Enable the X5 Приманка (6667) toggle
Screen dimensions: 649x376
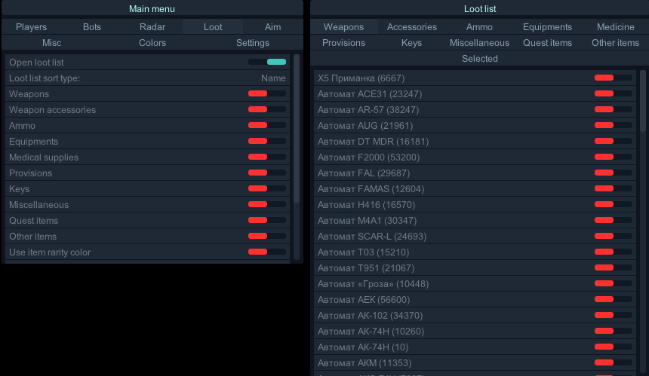tap(614, 78)
